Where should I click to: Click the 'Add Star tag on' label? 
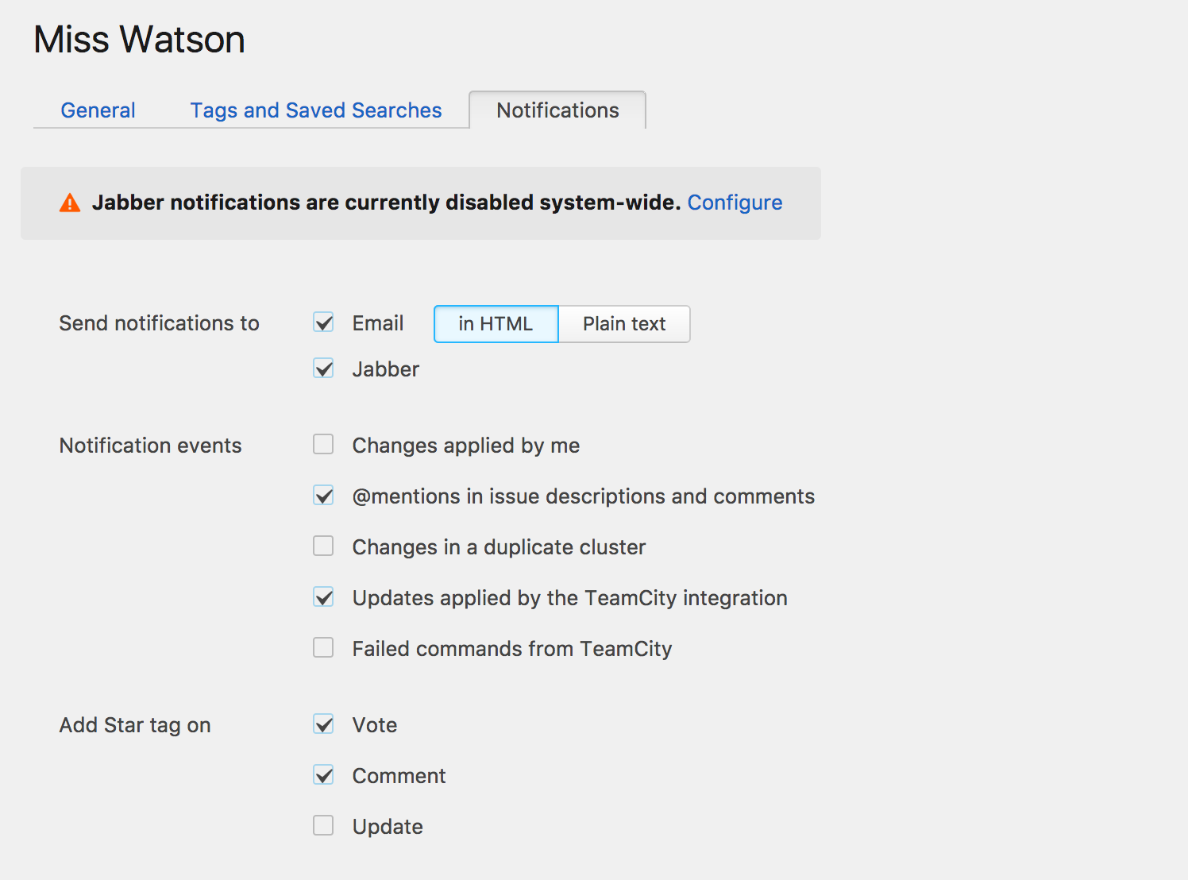pos(135,725)
